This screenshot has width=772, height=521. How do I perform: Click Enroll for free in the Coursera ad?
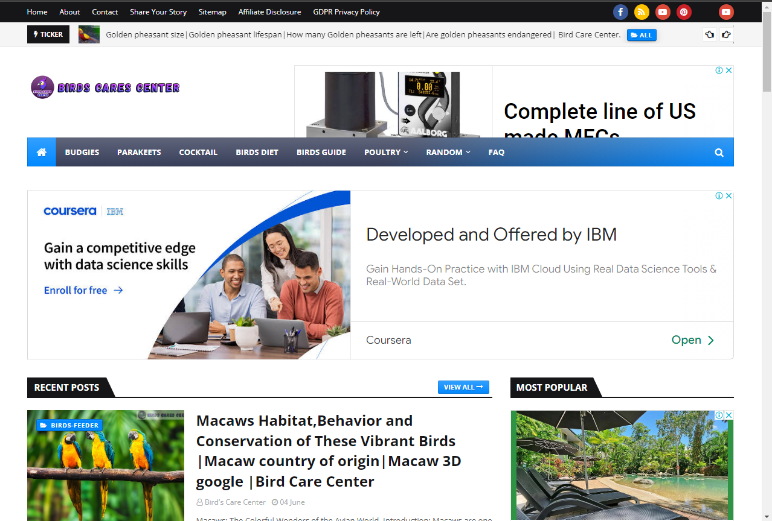(x=83, y=290)
